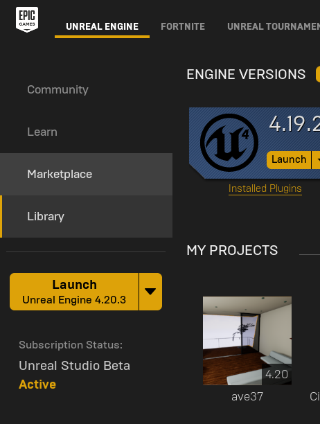Open the Installed Plugins link
Viewport: 320px width, 424px height.
tap(265, 188)
